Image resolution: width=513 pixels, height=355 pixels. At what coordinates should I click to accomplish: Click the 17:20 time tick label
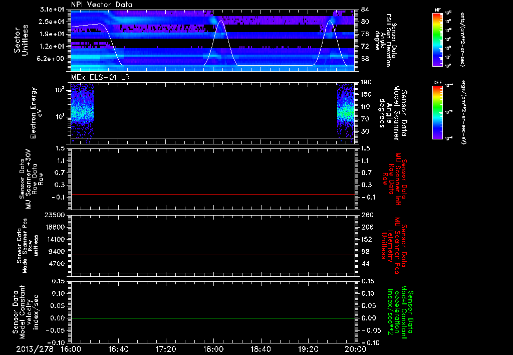coord(166,349)
